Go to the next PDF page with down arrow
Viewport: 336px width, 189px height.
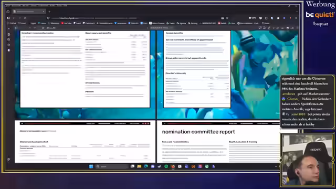click(x=35, y=28)
